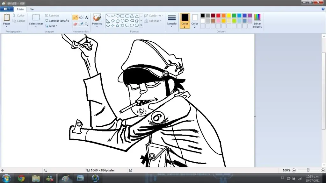Open Windows Start menu orb

coord(6,179)
